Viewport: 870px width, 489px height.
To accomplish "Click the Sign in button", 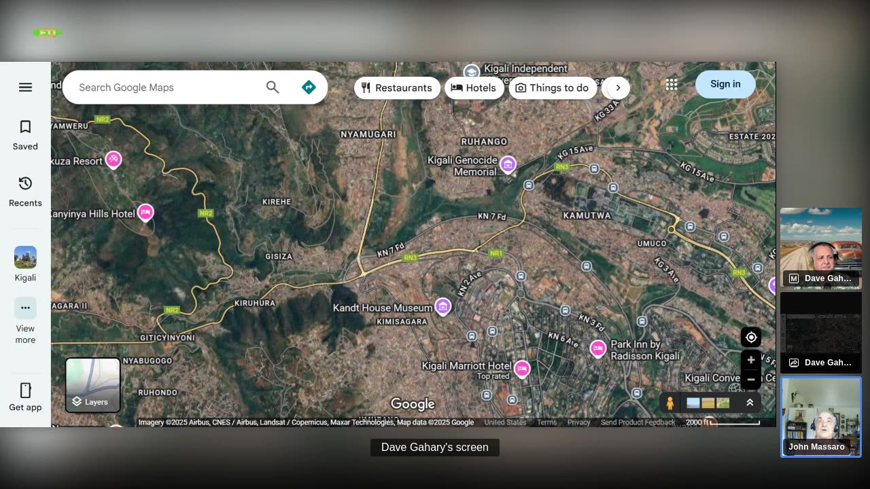I will [725, 84].
